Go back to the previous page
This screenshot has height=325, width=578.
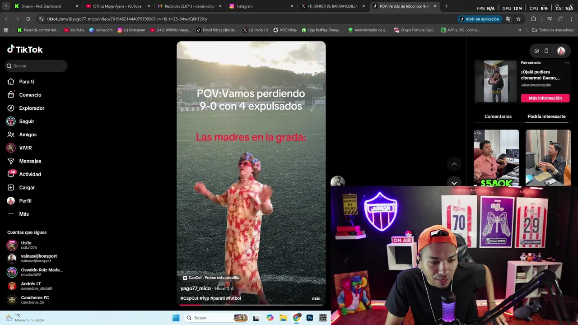coord(6,19)
